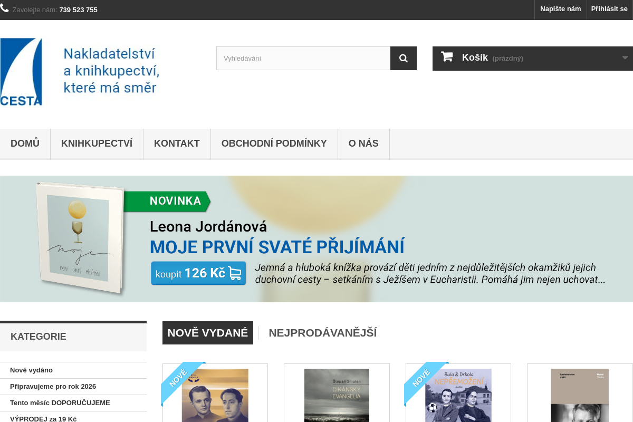The height and width of the screenshot is (422, 633).
Task: Open Obchodní podmínky page
Action: coord(274,143)
